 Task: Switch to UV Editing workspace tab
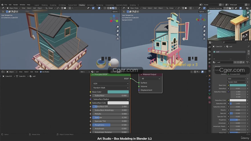tap(62, 5)
